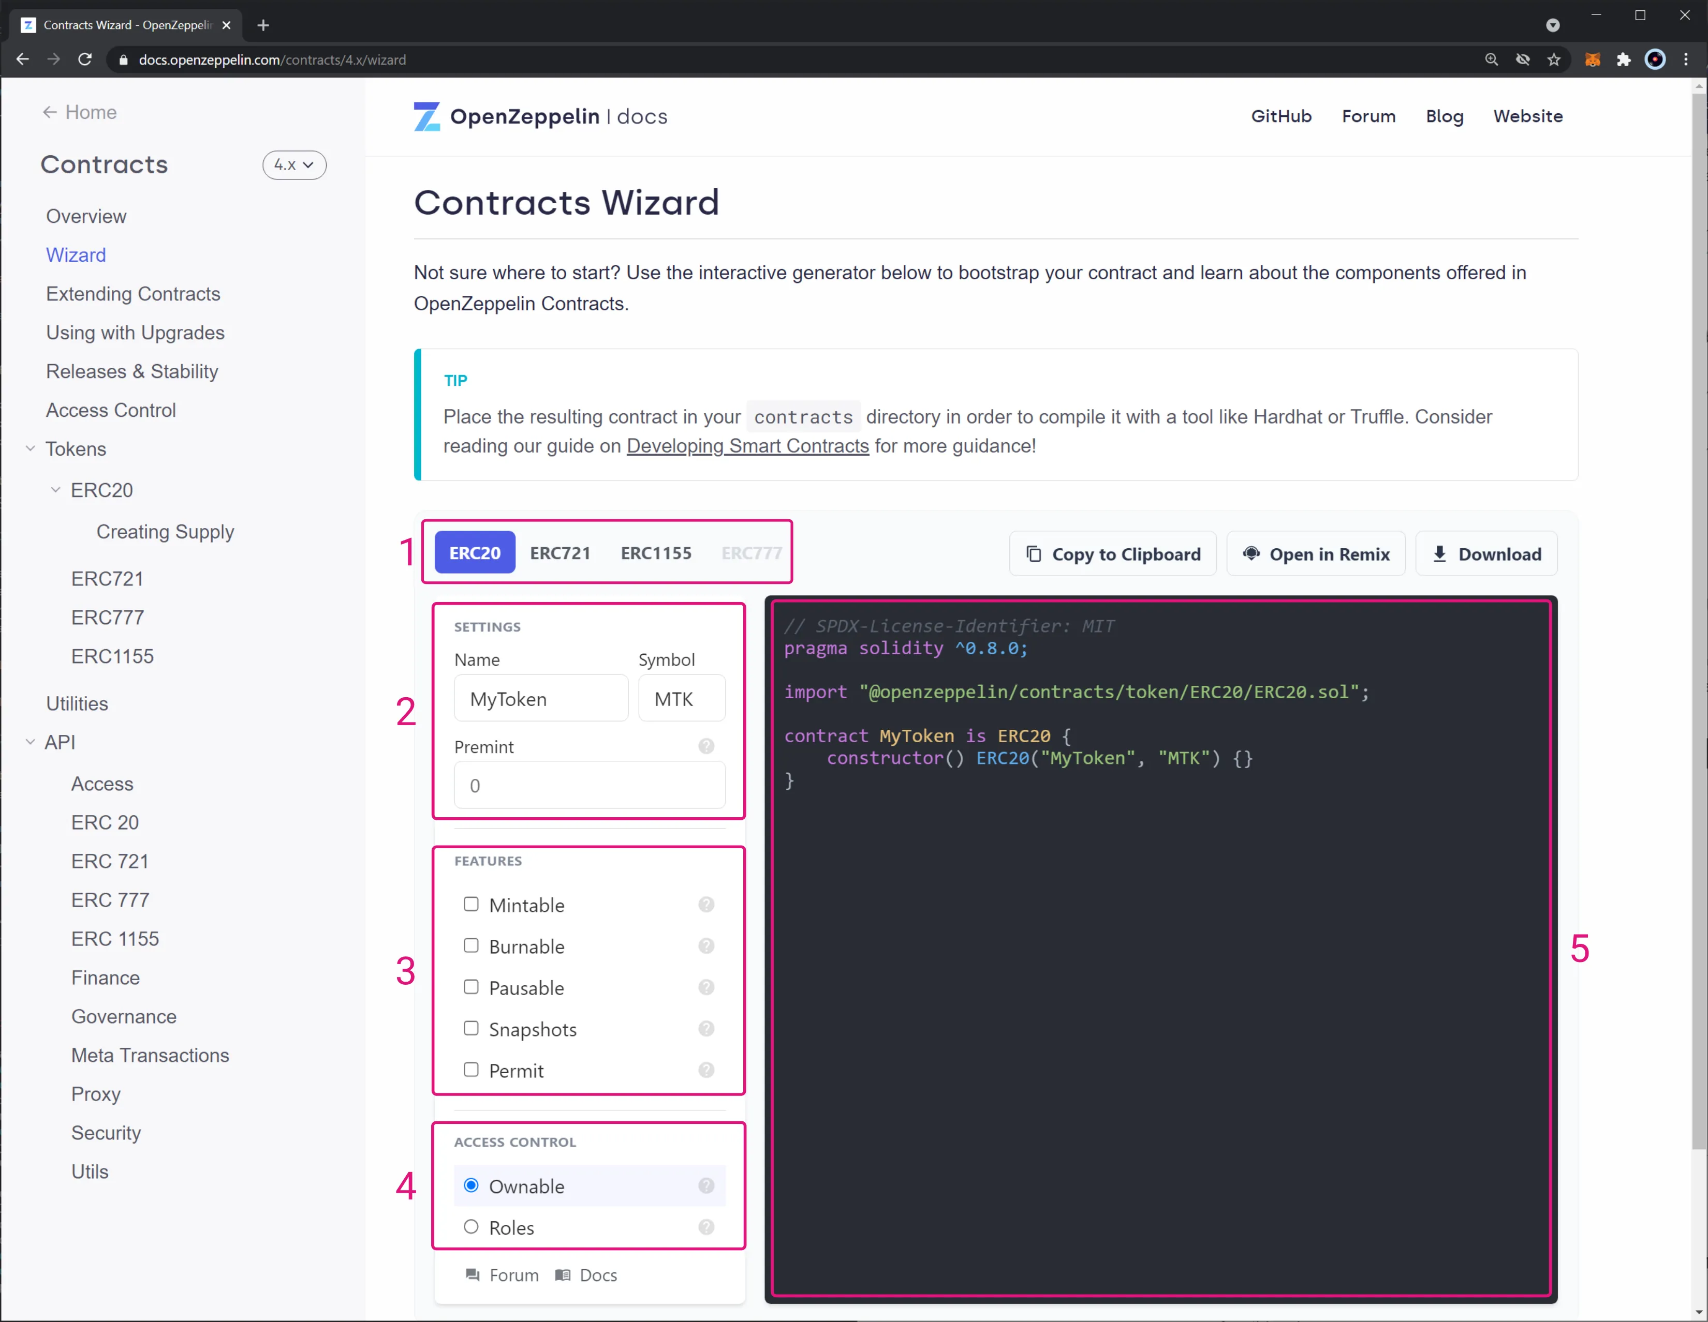Select the Roles radio button
The image size is (1708, 1322).
coord(472,1226)
